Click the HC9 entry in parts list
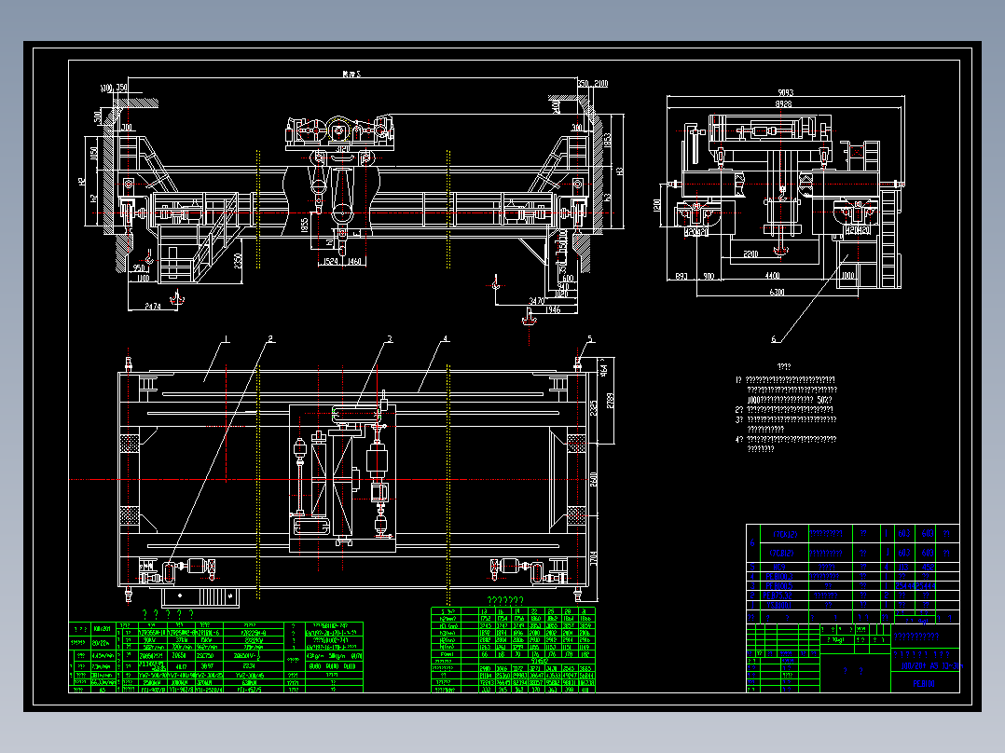Viewport: 1005px width, 753px height. [x=778, y=568]
